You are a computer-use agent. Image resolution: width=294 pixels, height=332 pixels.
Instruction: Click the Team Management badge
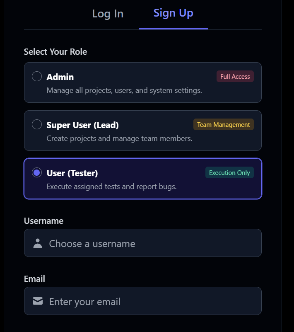click(224, 124)
